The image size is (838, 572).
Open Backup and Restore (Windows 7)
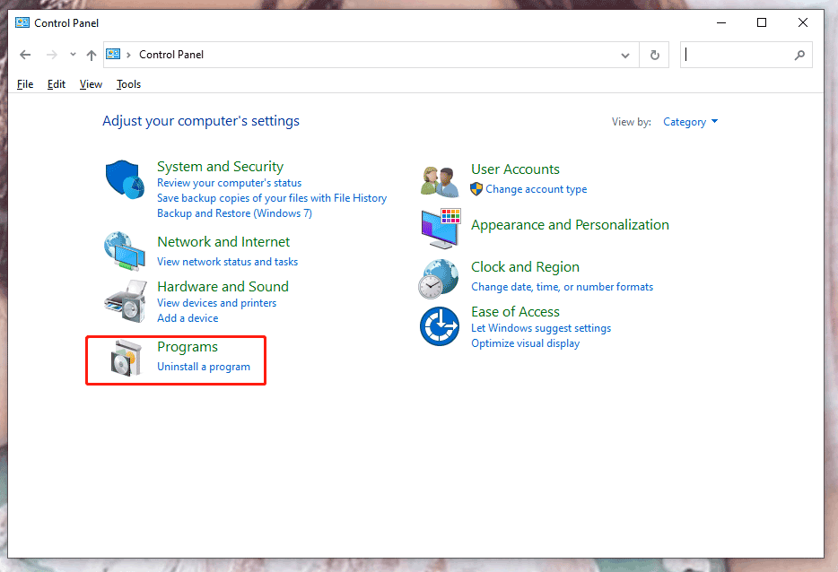click(x=234, y=213)
